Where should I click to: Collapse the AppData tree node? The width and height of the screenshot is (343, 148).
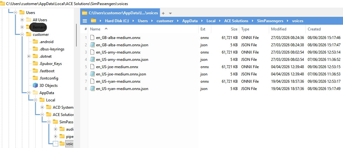pos(29,93)
